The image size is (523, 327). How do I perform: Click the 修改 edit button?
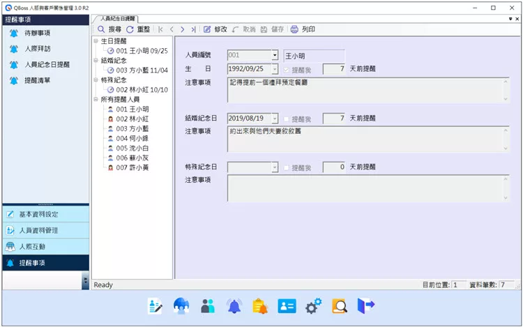[x=215, y=30]
